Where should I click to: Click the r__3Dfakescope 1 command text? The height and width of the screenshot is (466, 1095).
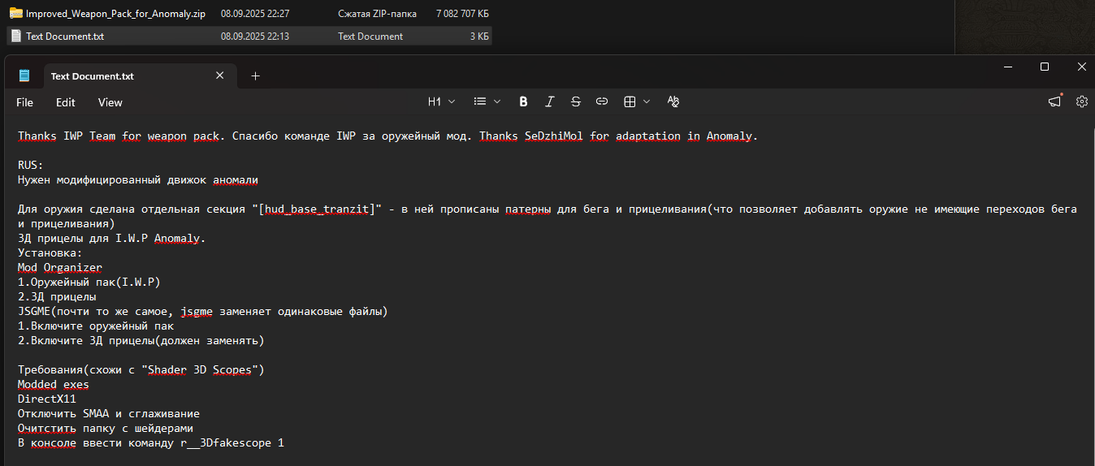point(232,442)
